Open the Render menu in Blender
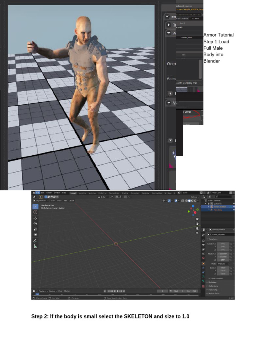The image size is (266, 354). point(49,193)
